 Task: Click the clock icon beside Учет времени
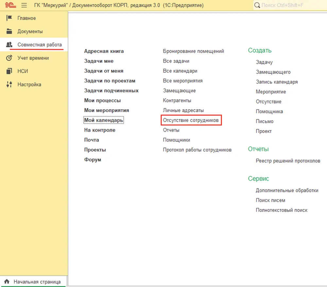tap(9, 58)
